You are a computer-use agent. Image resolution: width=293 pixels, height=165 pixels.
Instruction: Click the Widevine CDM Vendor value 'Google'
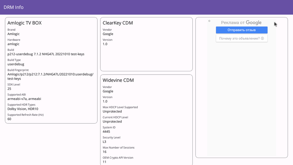(108, 91)
